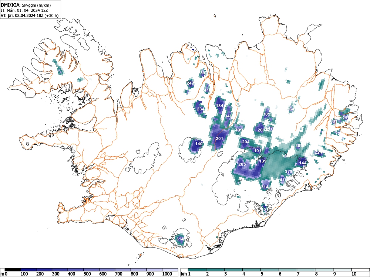Click the '400' tick label on the meter legend
Image resolution: width=370 pixels, height=277 pixels.
(71, 274)
